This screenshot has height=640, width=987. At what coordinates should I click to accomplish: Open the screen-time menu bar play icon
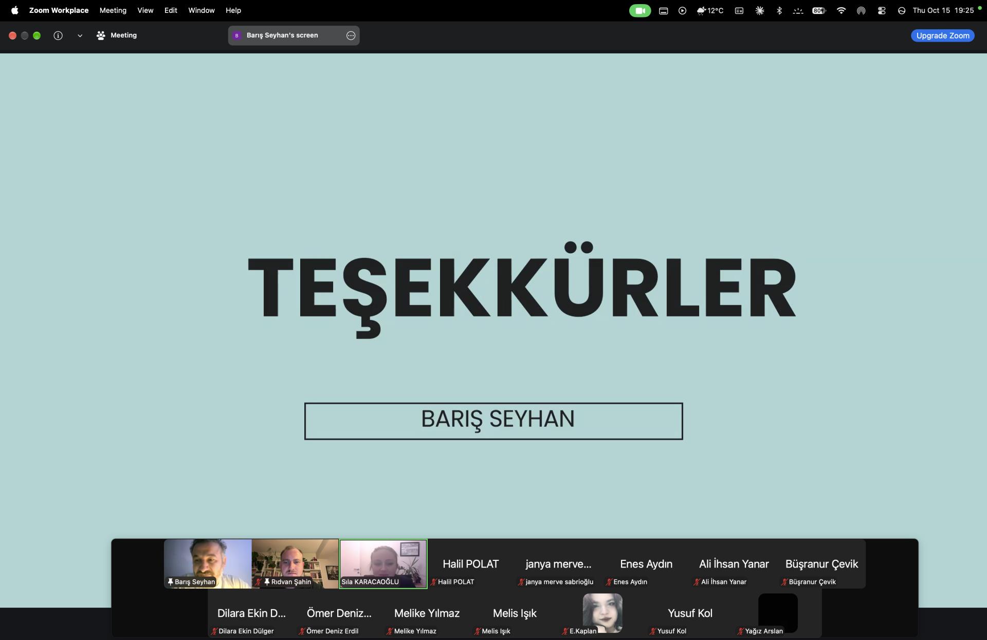click(x=682, y=10)
